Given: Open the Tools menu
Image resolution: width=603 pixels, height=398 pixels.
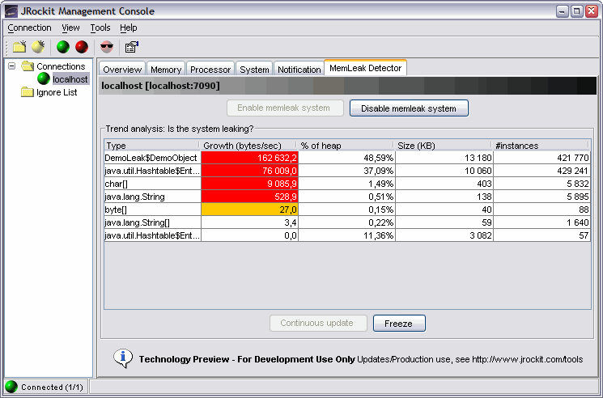Looking at the screenshot, I should click(x=100, y=28).
